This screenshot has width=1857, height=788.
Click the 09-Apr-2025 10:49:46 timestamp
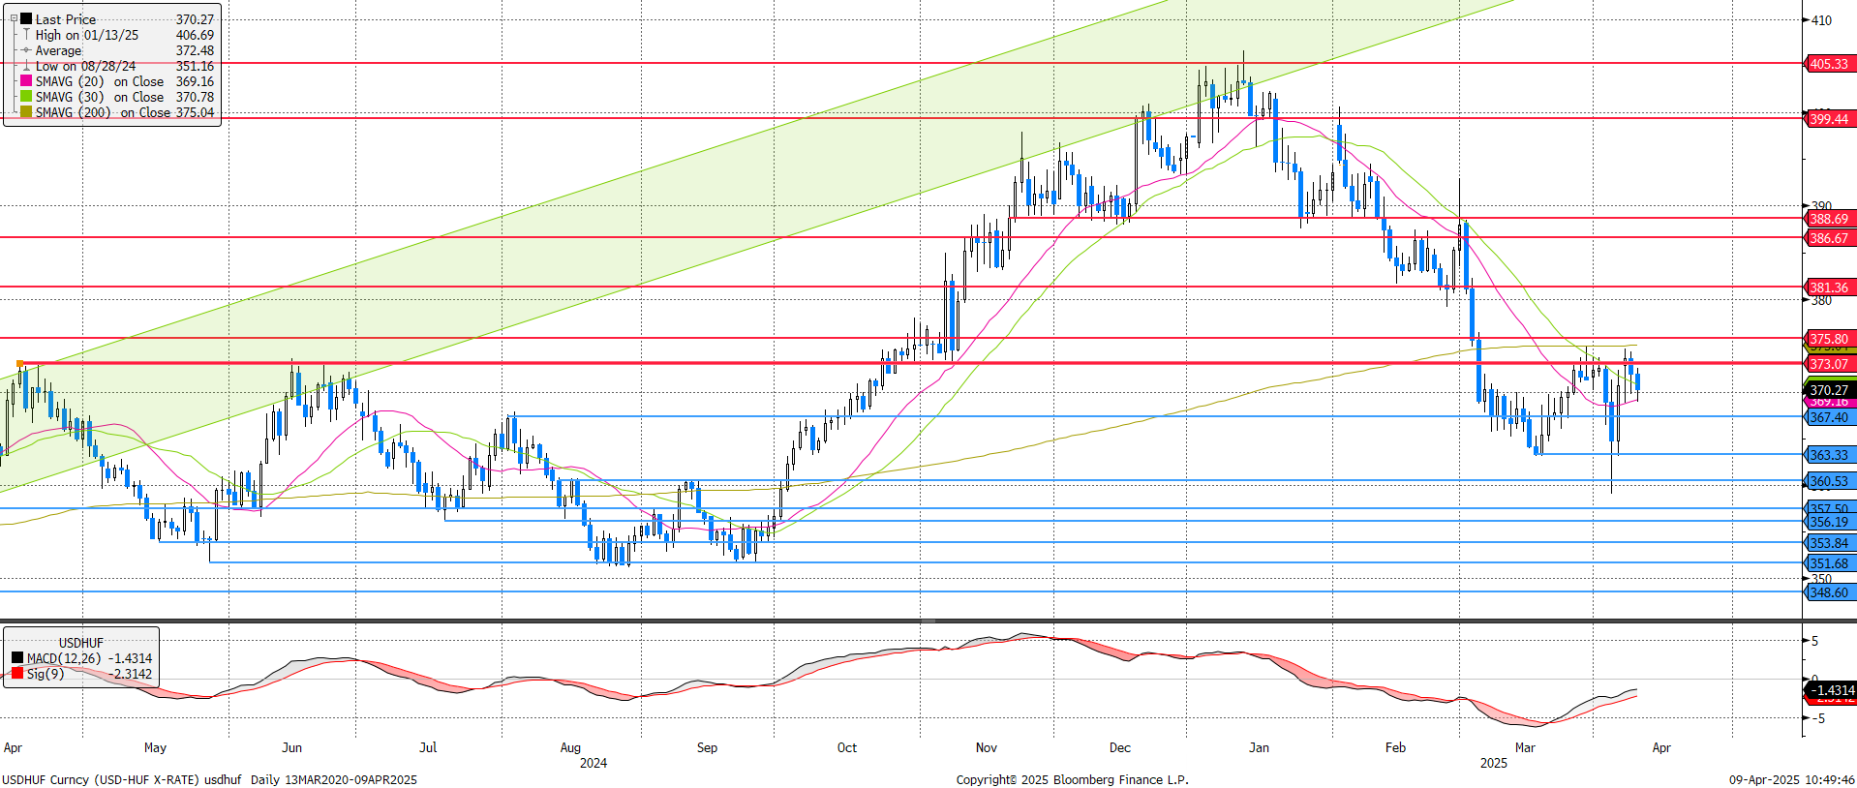pos(1792,779)
